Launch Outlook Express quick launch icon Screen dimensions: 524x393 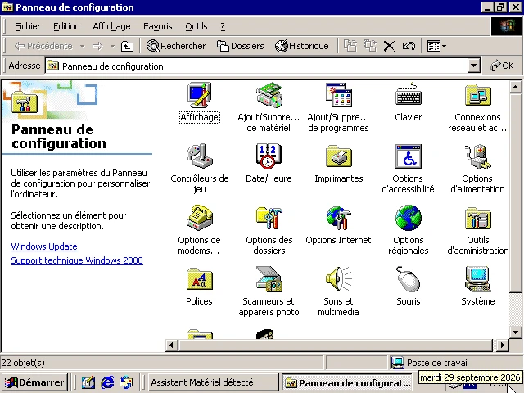[x=126, y=382]
